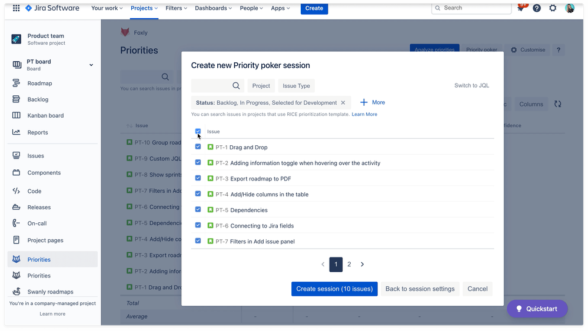
Task: Open the help question mark icon
Action: point(537,8)
